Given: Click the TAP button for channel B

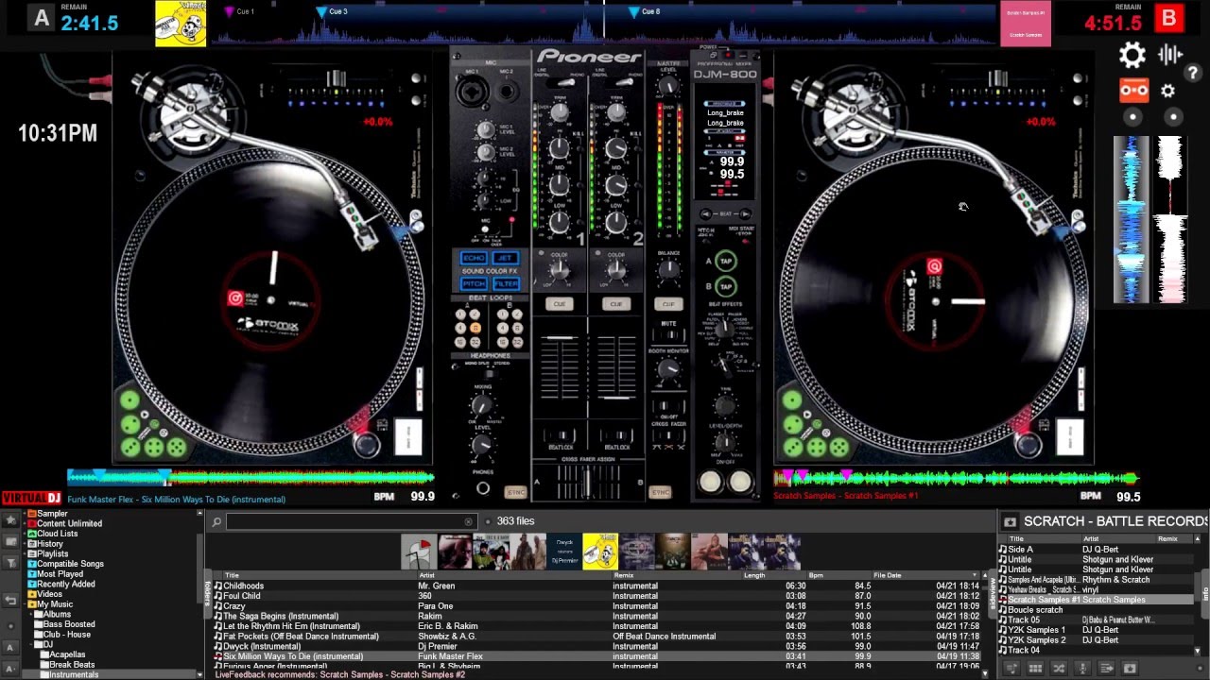Looking at the screenshot, I should pyautogui.click(x=726, y=286).
